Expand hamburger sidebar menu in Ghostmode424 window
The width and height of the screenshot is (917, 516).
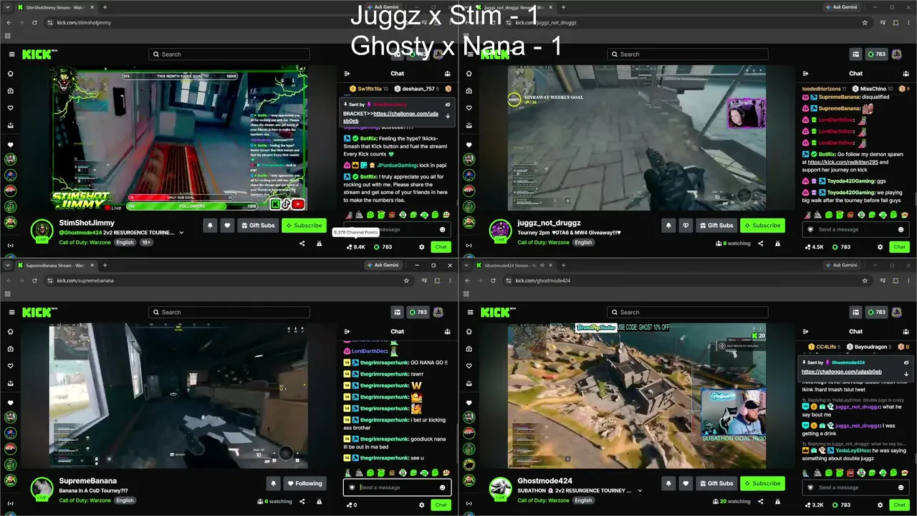click(x=470, y=312)
